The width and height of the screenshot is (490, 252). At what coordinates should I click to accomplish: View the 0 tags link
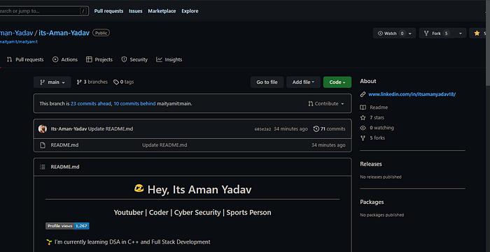123,82
